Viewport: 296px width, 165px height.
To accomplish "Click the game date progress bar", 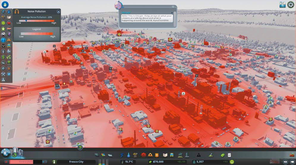I will (26, 162).
